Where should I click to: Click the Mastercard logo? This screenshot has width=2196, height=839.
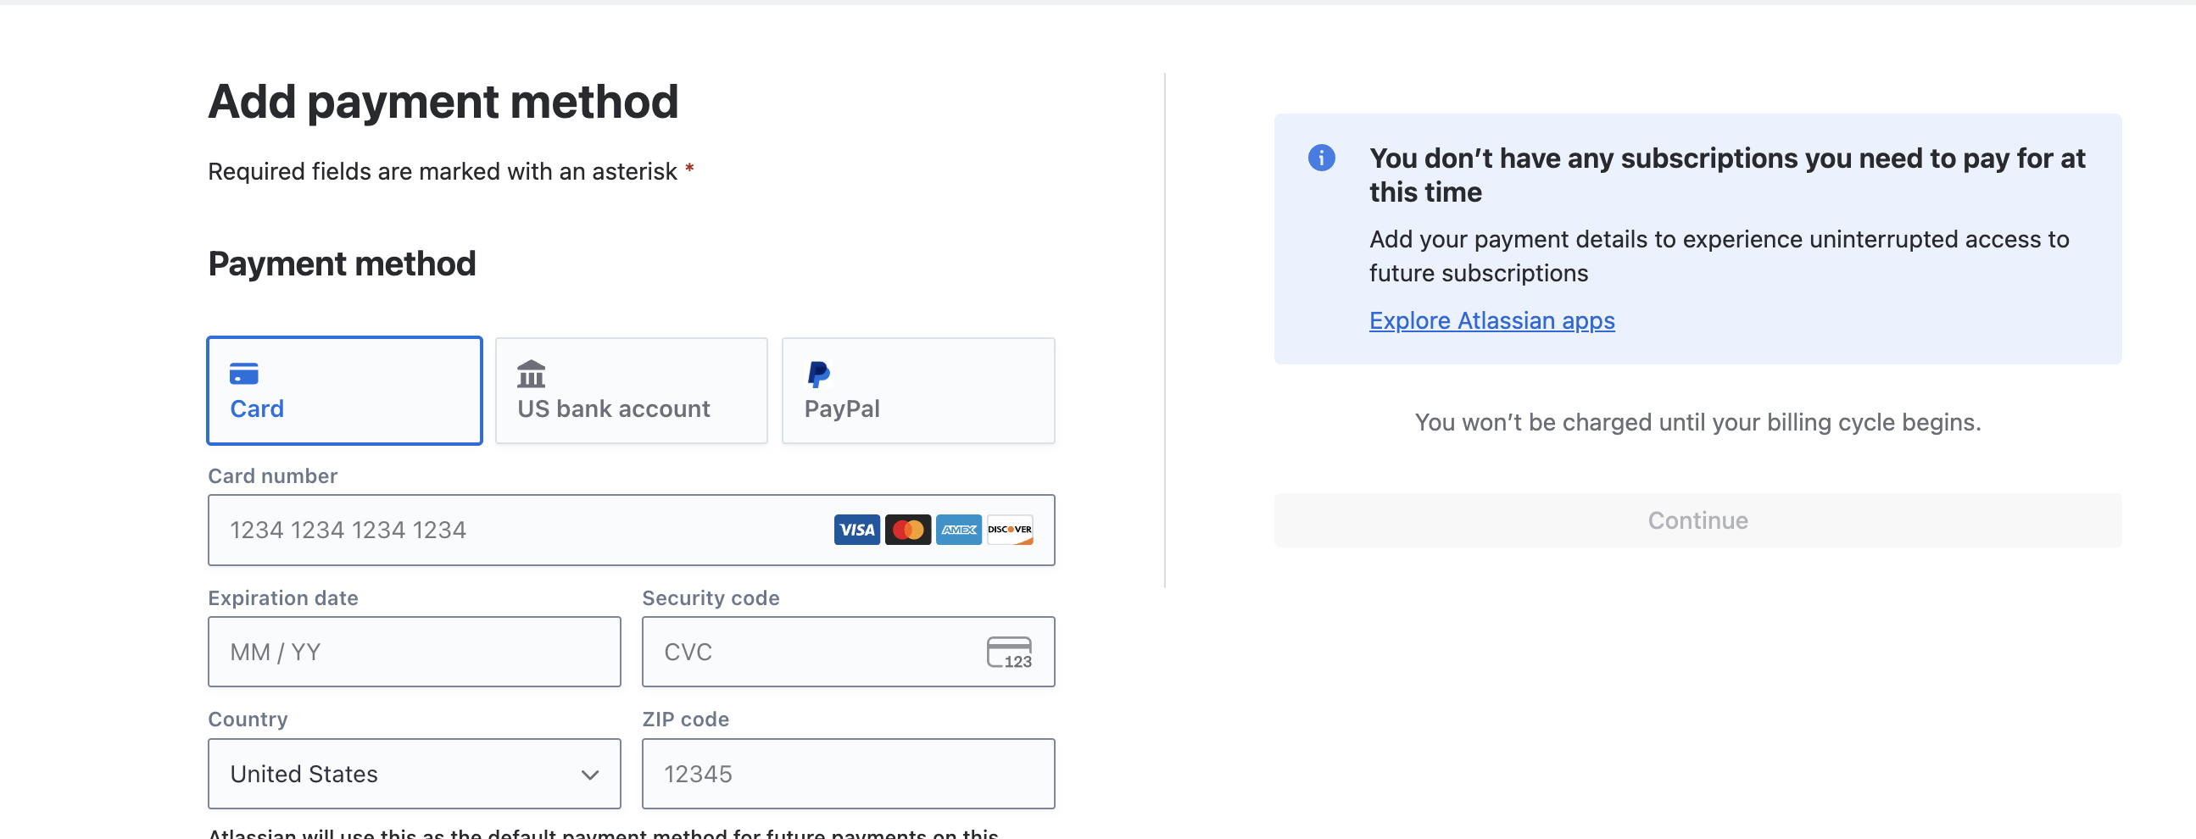point(908,530)
